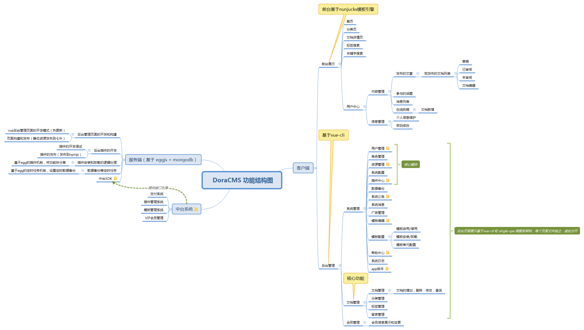This screenshot has width=584, height=330.
Task: Select the 角色管理 node
Action: [378, 156]
